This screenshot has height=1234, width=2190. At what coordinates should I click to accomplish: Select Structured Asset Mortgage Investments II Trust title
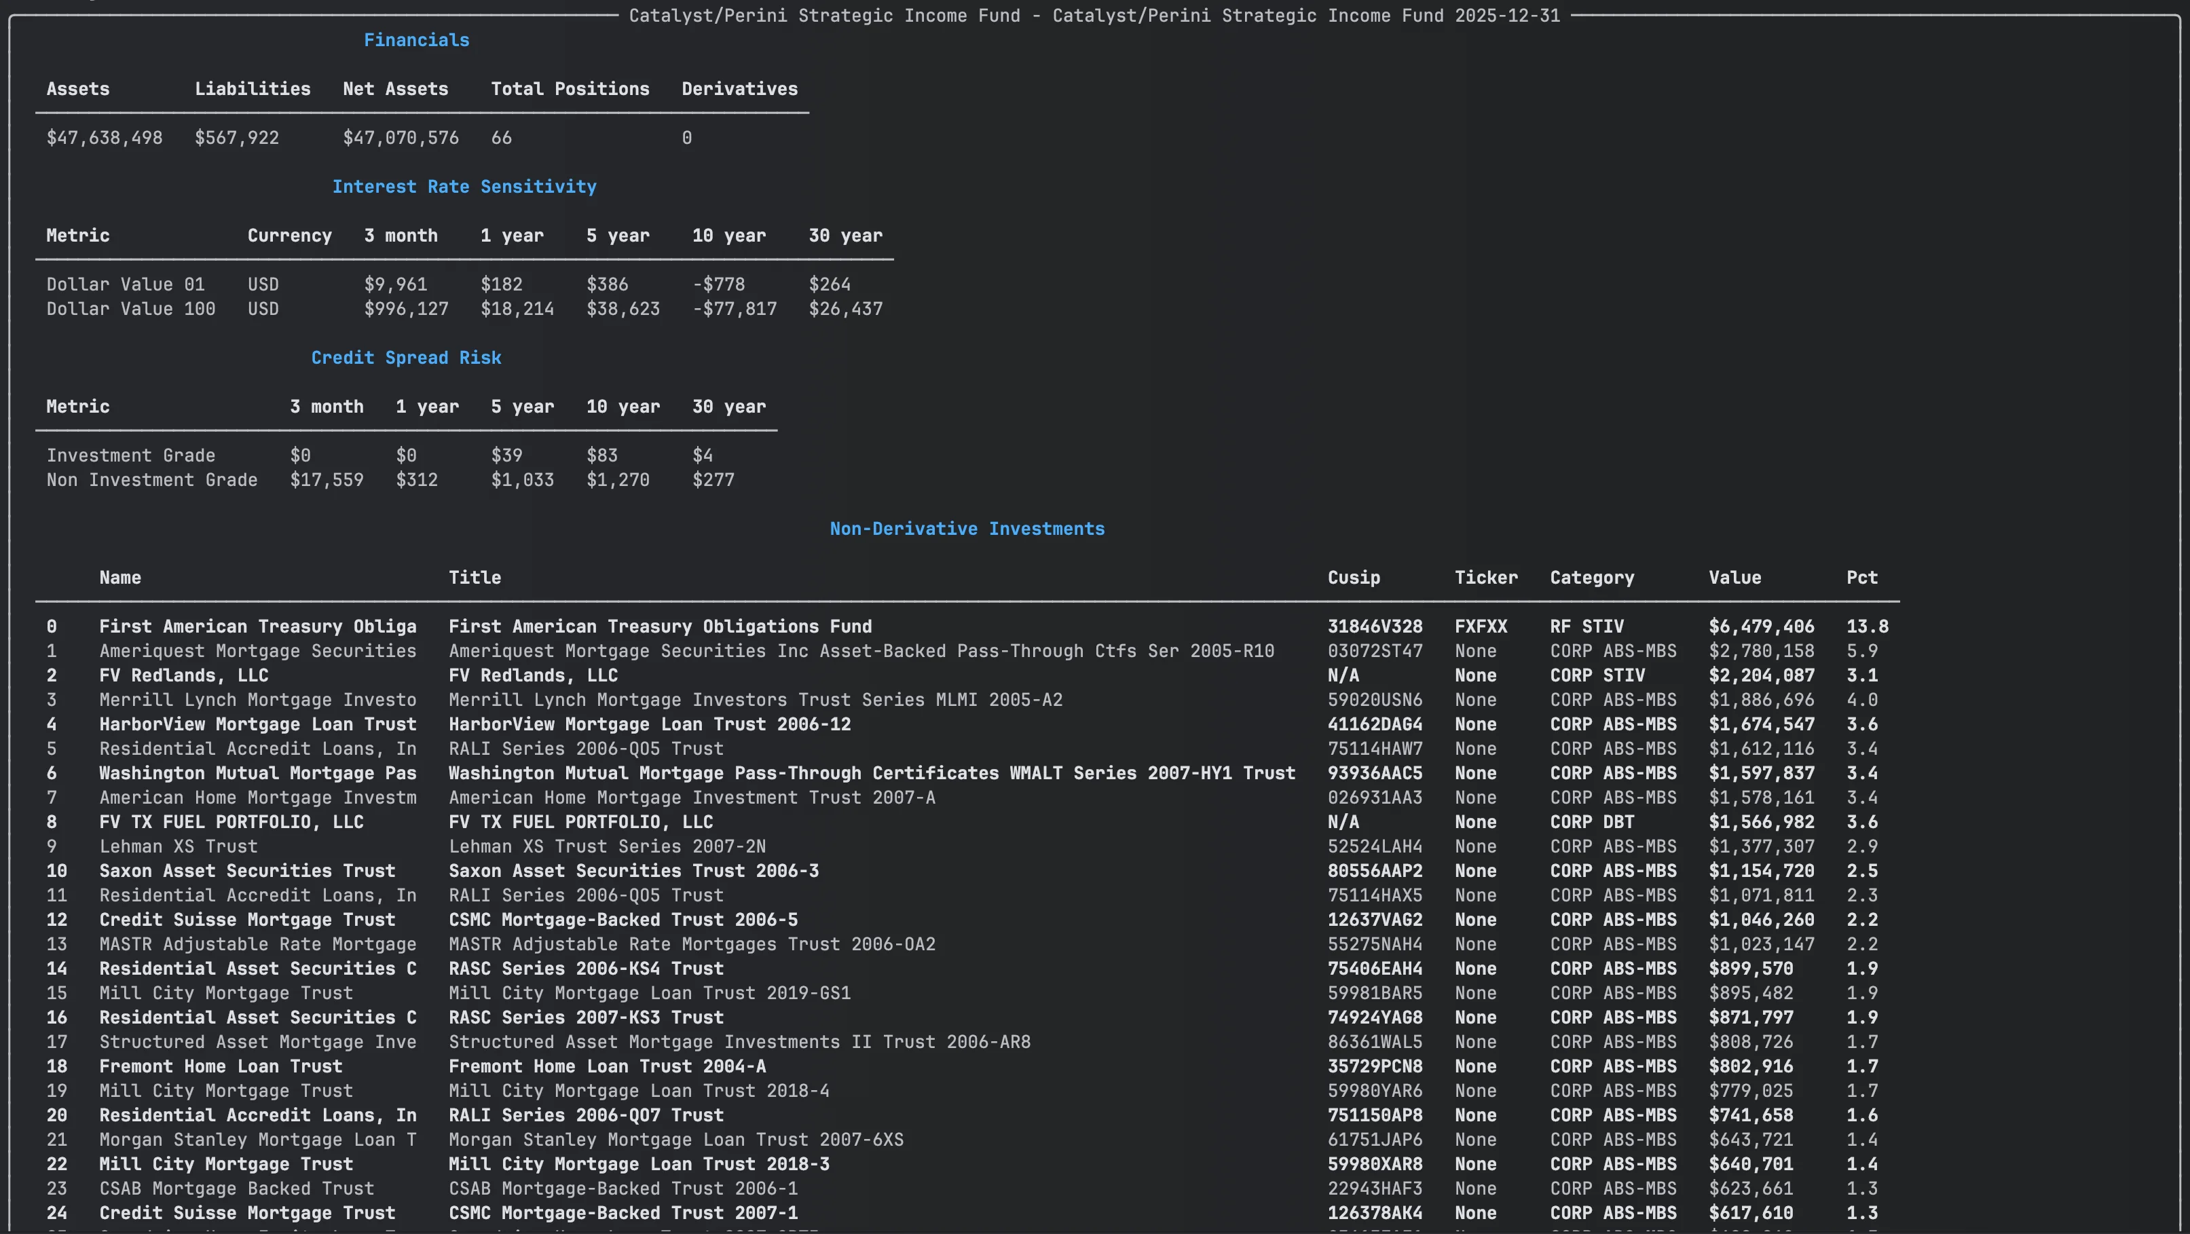pyautogui.click(x=740, y=1042)
